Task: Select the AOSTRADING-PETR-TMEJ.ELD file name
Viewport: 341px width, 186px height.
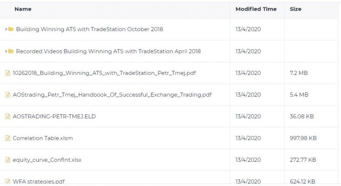Action: pyautogui.click(x=54, y=116)
